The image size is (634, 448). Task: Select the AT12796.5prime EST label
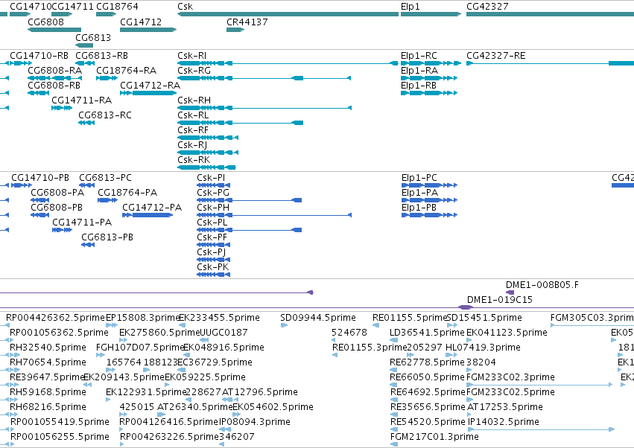(259, 392)
